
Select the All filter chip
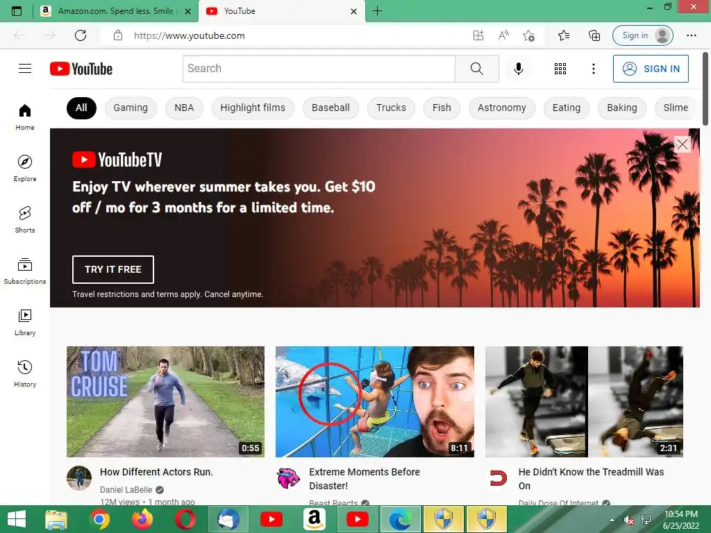tap(82, 108)
